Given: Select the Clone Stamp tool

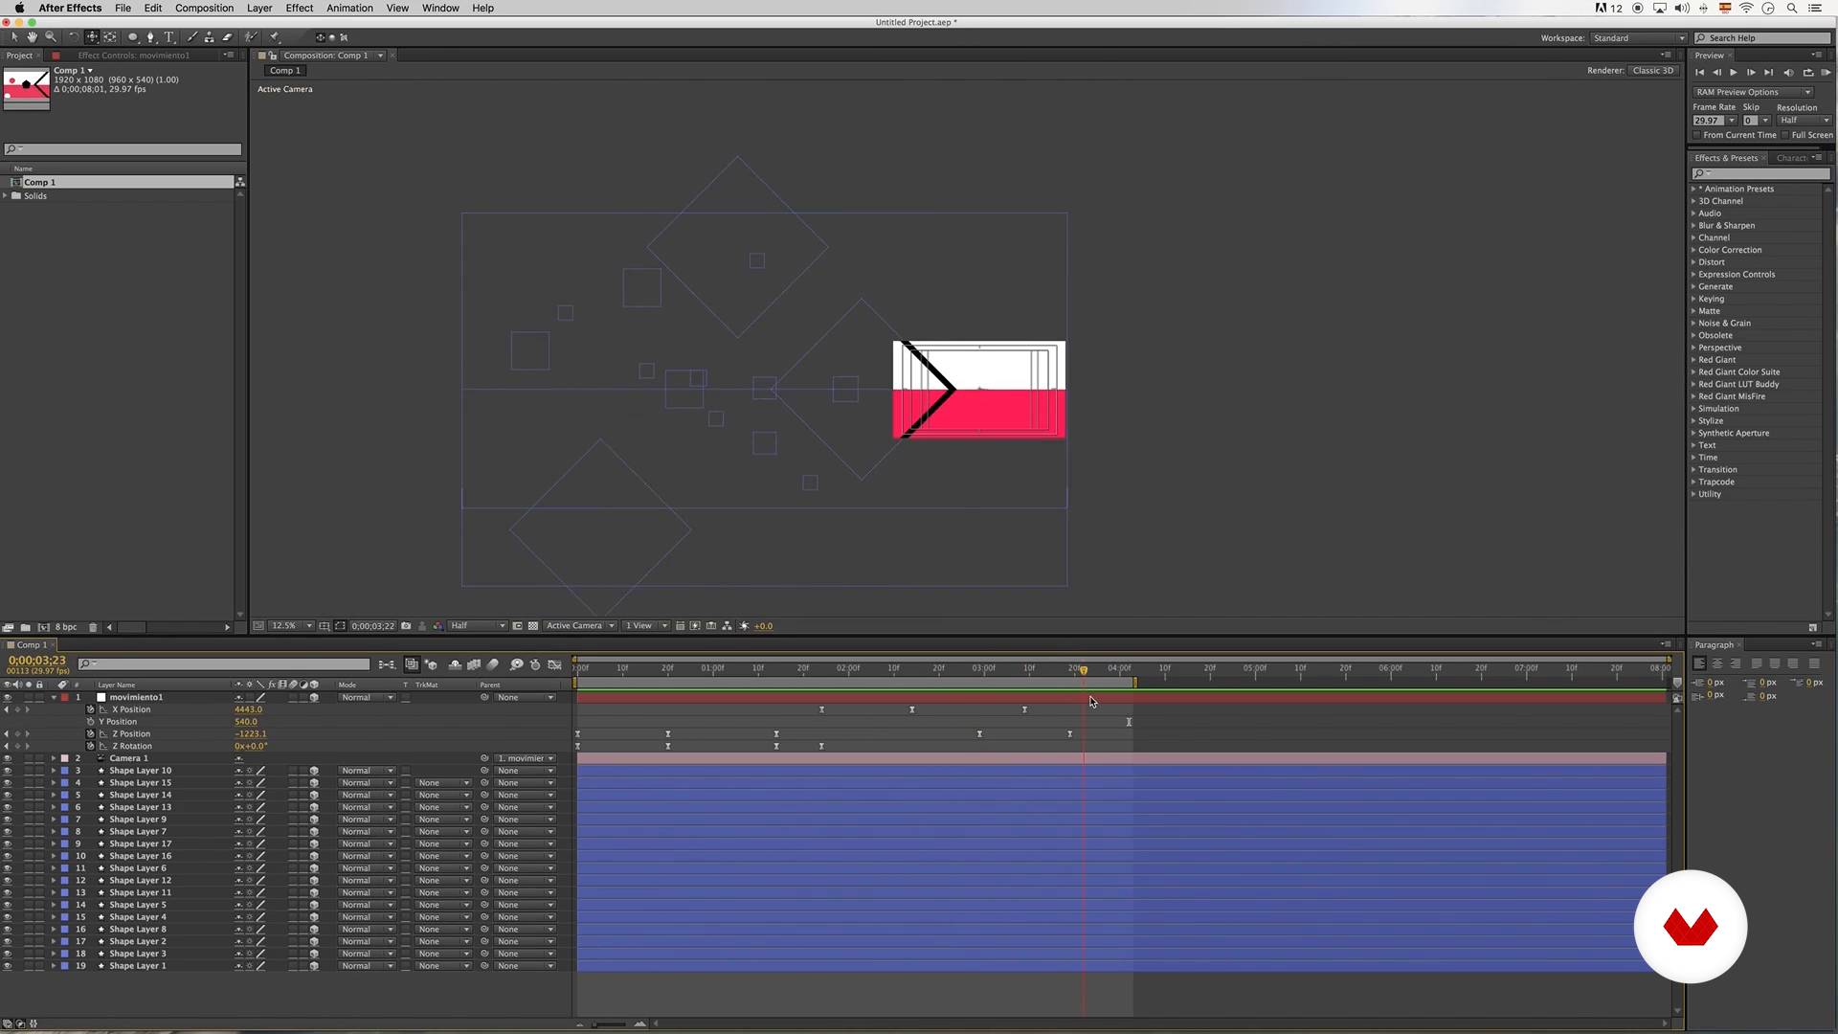Looking at the screenshot, I should pyautogui.click(x=210, y=37).
